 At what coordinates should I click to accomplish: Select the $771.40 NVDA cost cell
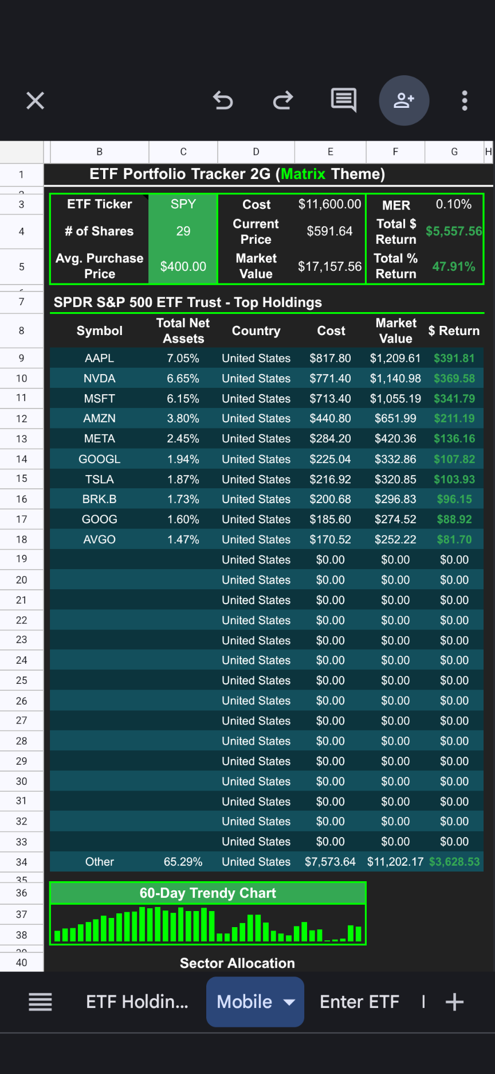click(331, 379)
